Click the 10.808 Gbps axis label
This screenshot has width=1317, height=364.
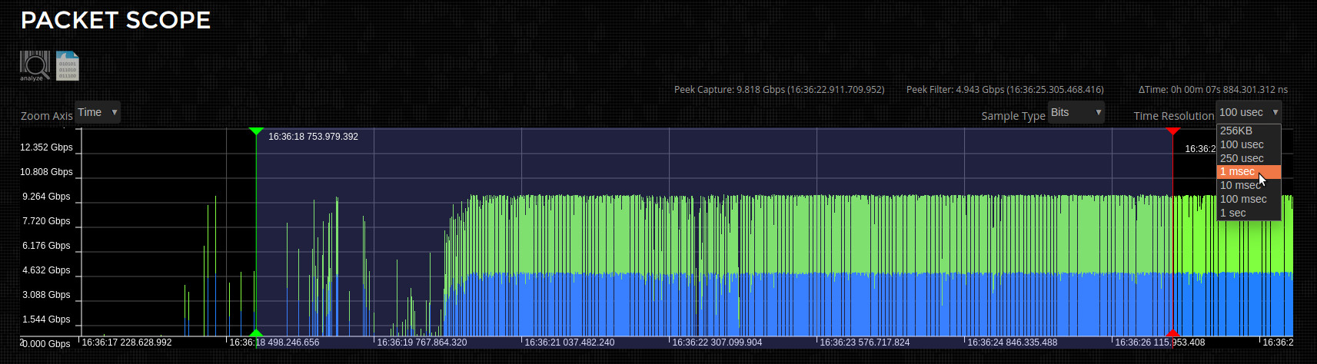click(x=46, y=172)
